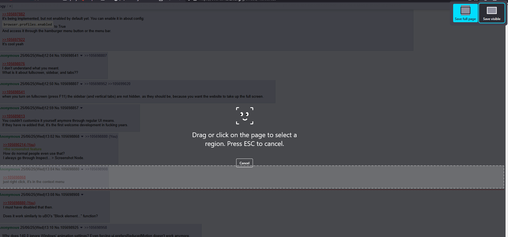The image size is (508, 237).
Task: Open post menu arrow for No.105698925
Action: pyautogui.click(x=81, y=228)
